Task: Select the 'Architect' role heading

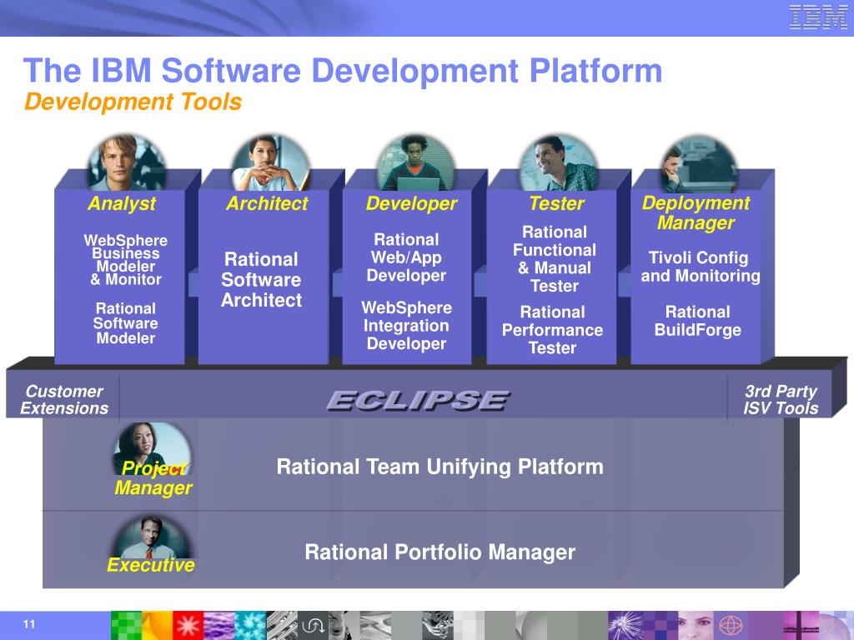Action: (267, 203)
